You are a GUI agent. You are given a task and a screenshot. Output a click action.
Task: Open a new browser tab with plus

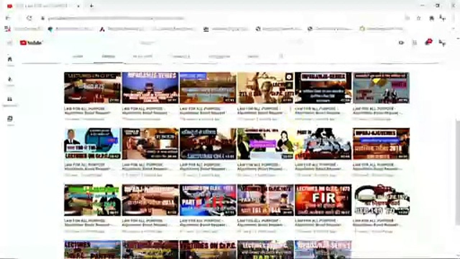point(91,6)
